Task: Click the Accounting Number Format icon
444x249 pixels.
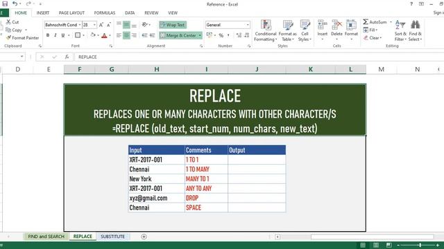Action: (x=210, y=35)
